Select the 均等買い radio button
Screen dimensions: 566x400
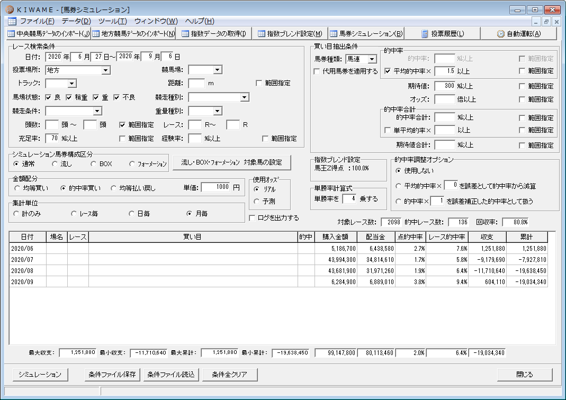17,188
